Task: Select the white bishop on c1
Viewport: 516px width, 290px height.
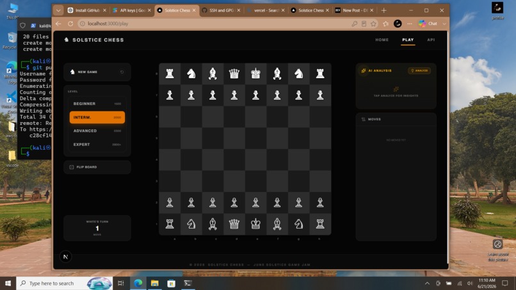Action: [213, 224]
